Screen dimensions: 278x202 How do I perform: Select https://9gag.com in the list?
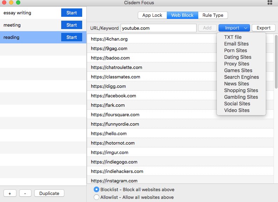point(180,48)
